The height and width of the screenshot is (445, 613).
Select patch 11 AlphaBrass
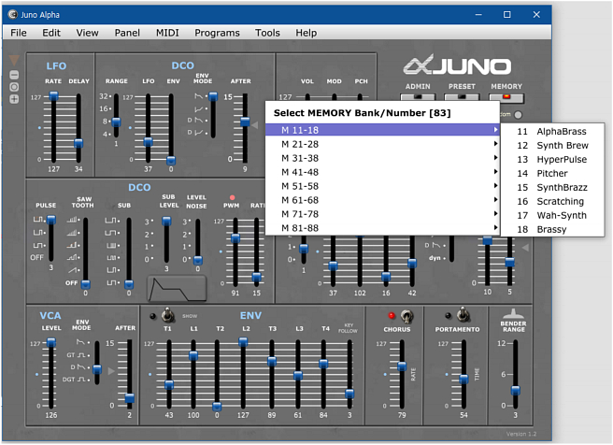pyautogui.click(x=552, y=132)
